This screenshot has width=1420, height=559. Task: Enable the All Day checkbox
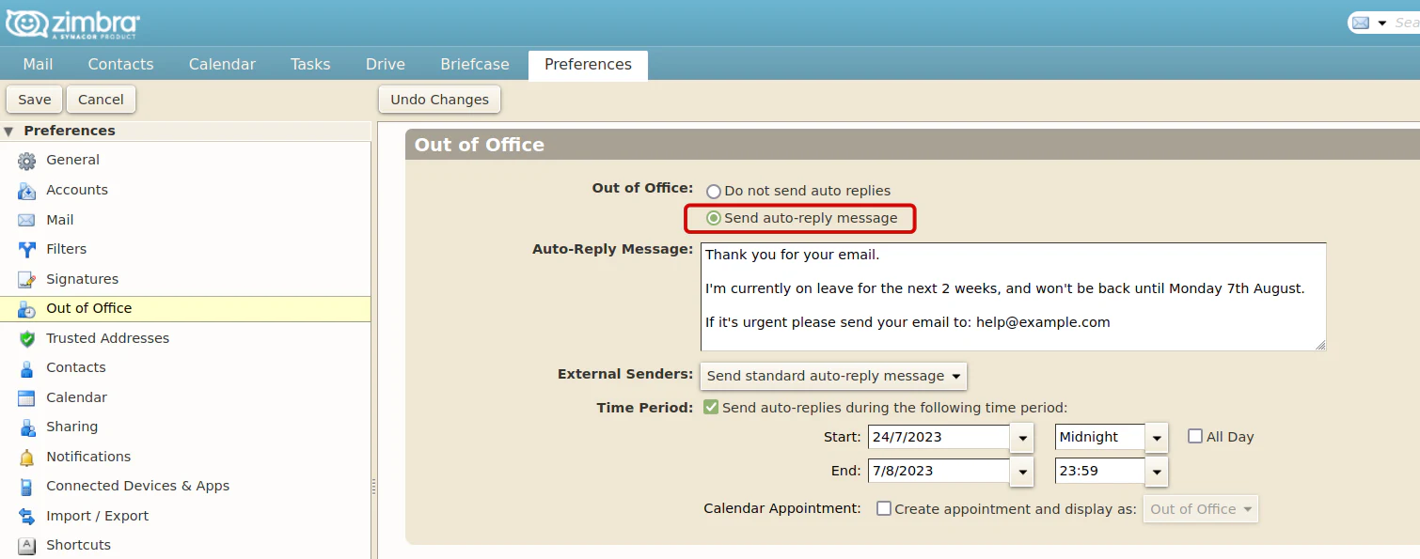click(x=1195, y=437)
